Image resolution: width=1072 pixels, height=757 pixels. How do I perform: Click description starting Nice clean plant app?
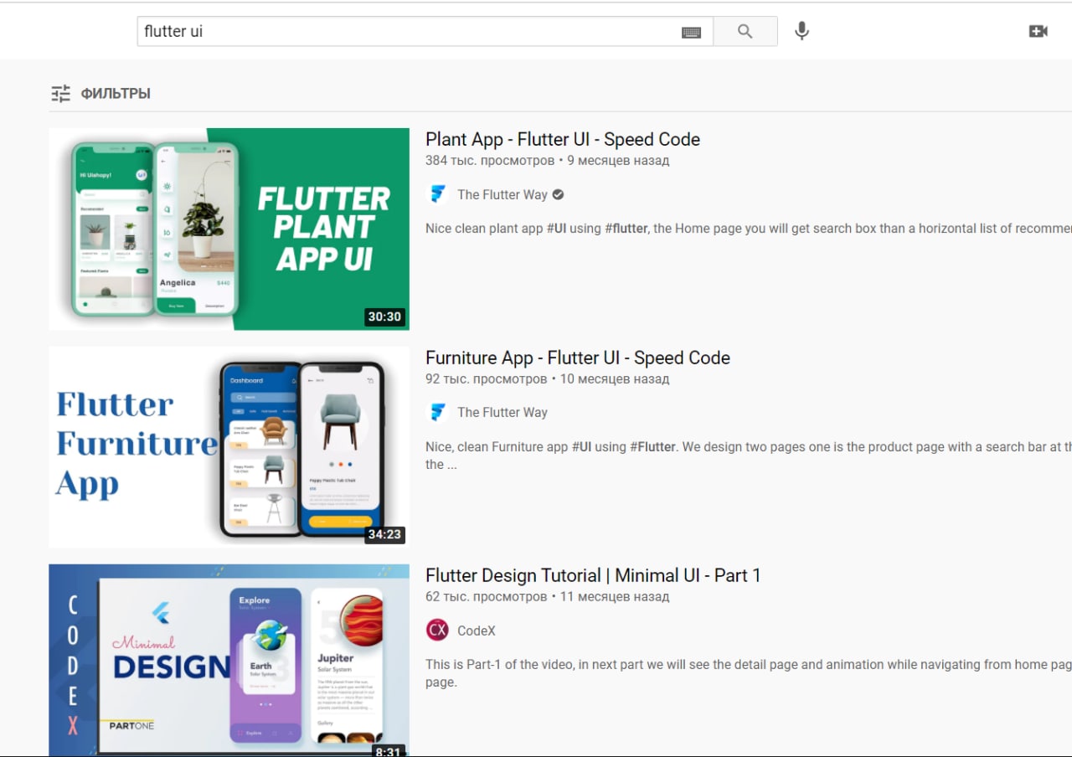749,228
